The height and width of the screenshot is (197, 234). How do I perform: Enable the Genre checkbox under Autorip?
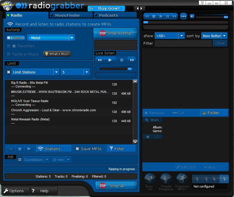[x=9, y=37]
